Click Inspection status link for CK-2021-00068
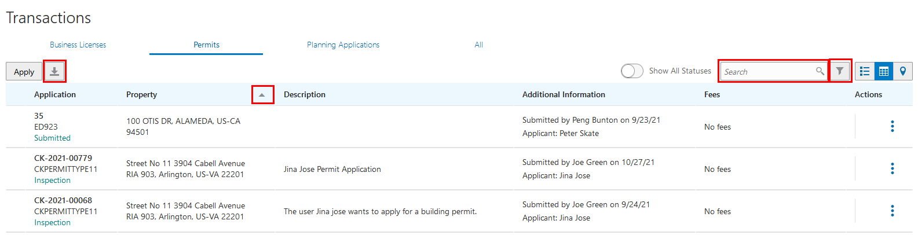 [52, 222]
